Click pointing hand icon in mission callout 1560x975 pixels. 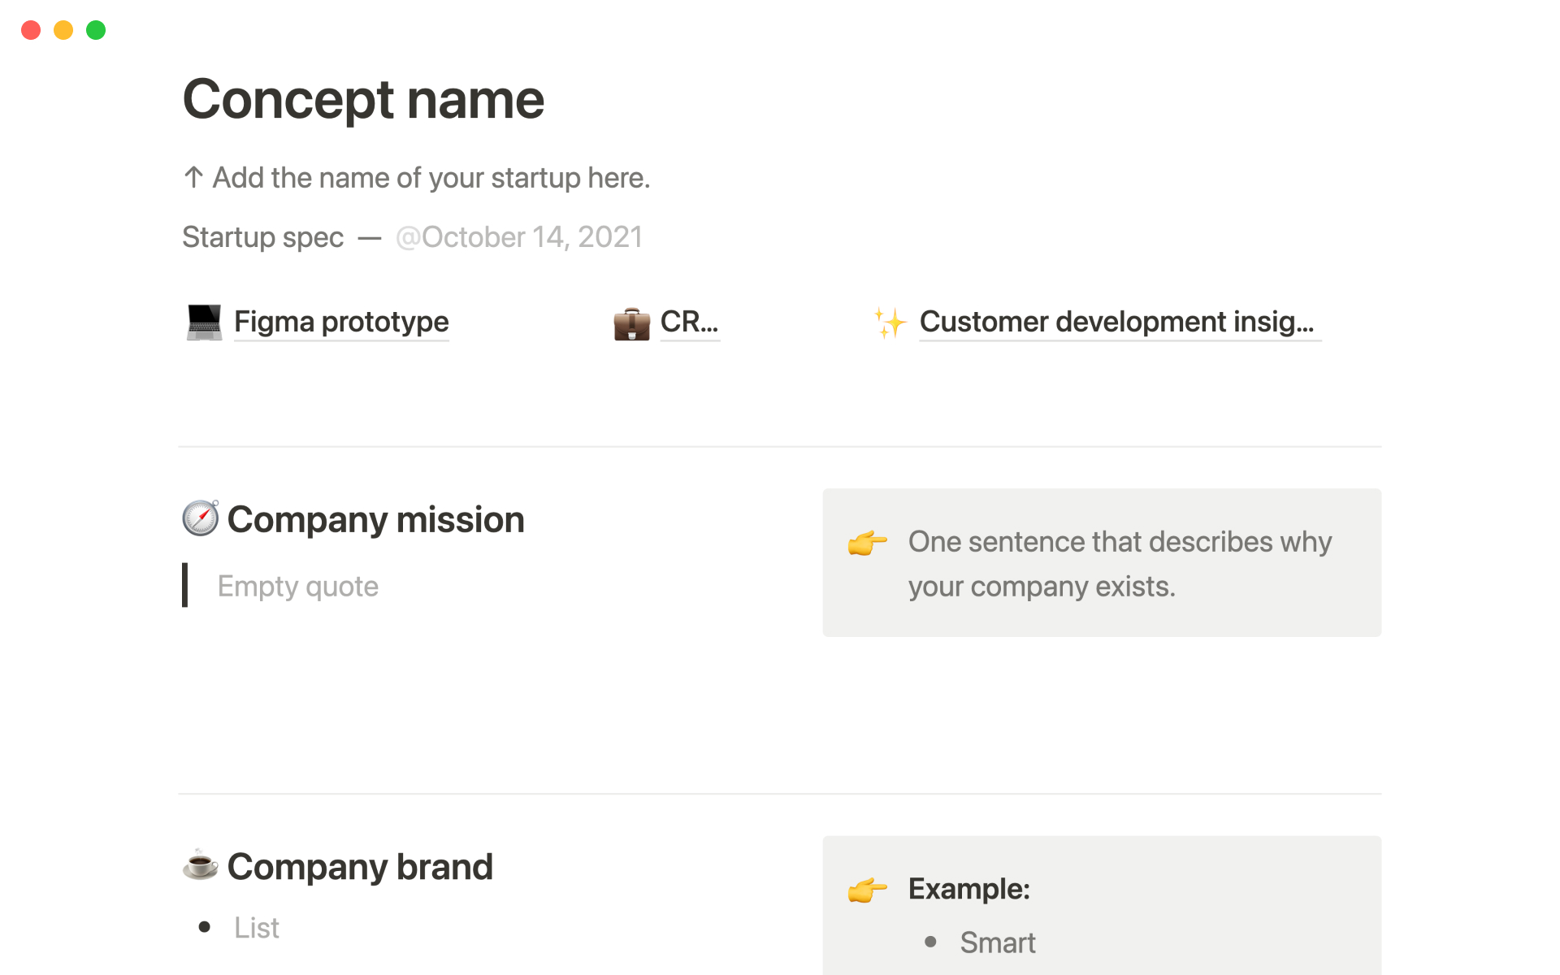pos(867,543)
